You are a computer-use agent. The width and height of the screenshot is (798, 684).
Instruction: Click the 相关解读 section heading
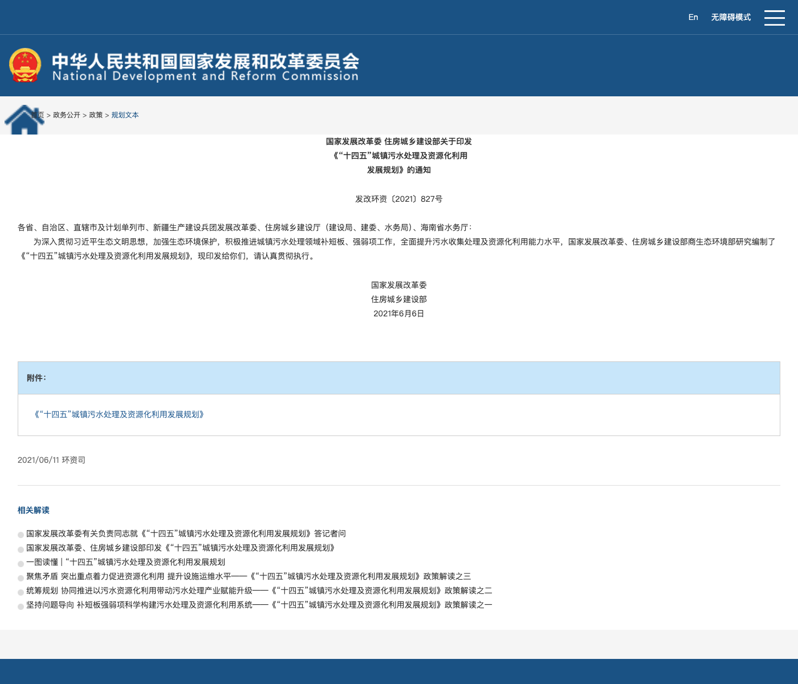tap(34, 510)
